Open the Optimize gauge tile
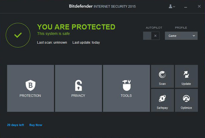Screen dimensions: 205x138 click(186, 100)
